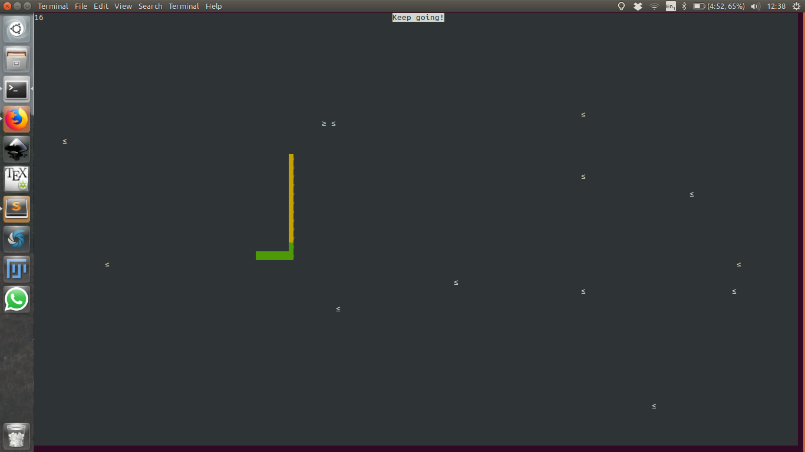Toggle Bluetooth via its tray icon
This screenshot has width=805, height=452.
[684, 6]
